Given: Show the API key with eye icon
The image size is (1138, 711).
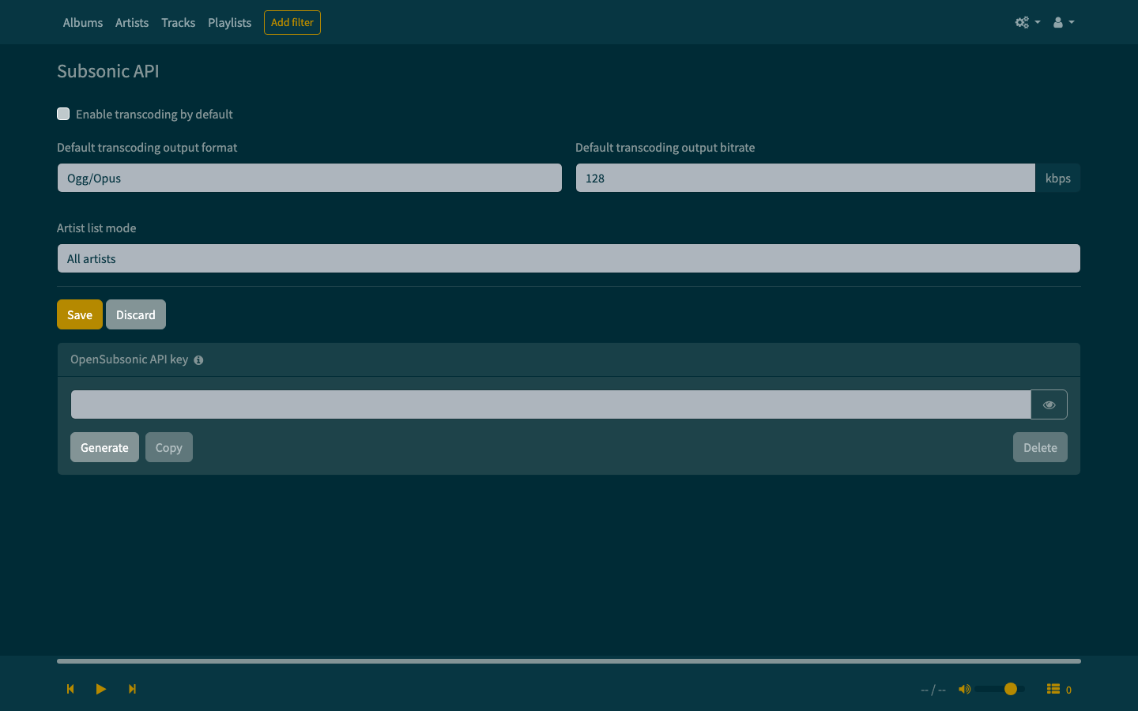Looking at the screenshot, I should pyautogui.click(x=1049, y=404).
